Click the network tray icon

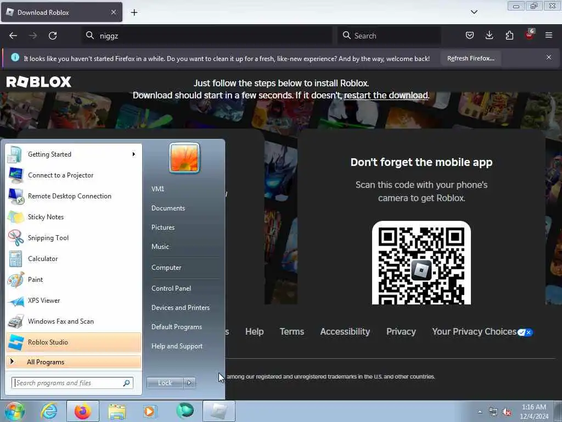[493, 412]
